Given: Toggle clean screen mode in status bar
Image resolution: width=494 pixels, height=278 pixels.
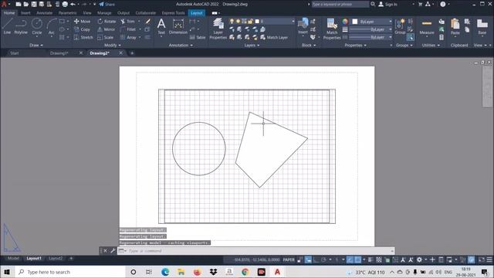Looking at the screenshot, I should [x=482, y=259].
